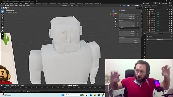Activate the Cursor tool

click(x=2, y=15)
